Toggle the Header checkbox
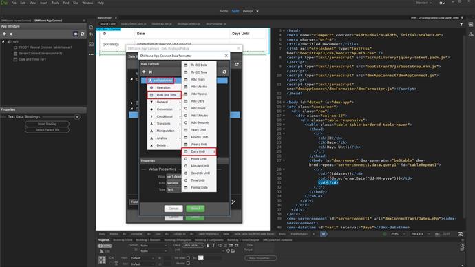This screenshot has width=475, height=267. click(x=188, y=264)
